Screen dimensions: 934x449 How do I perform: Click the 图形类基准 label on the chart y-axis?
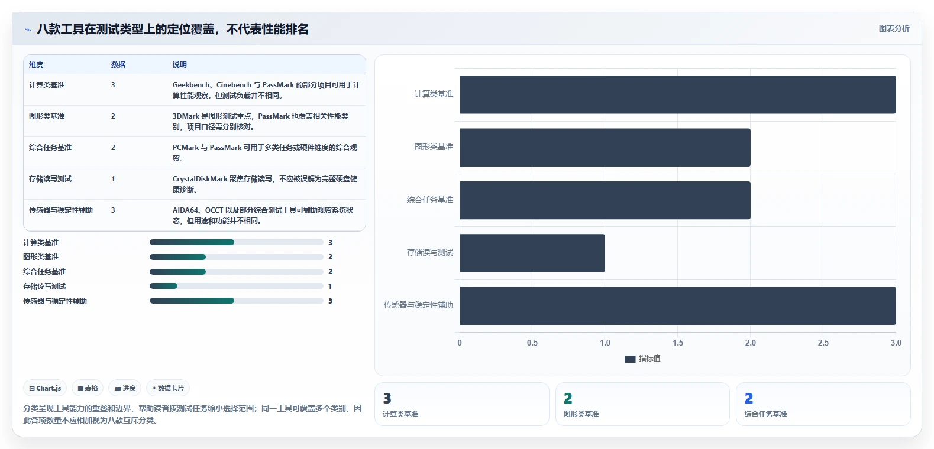(434, 147)
